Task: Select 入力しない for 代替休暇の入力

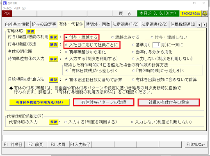Action: coord(161,122)
